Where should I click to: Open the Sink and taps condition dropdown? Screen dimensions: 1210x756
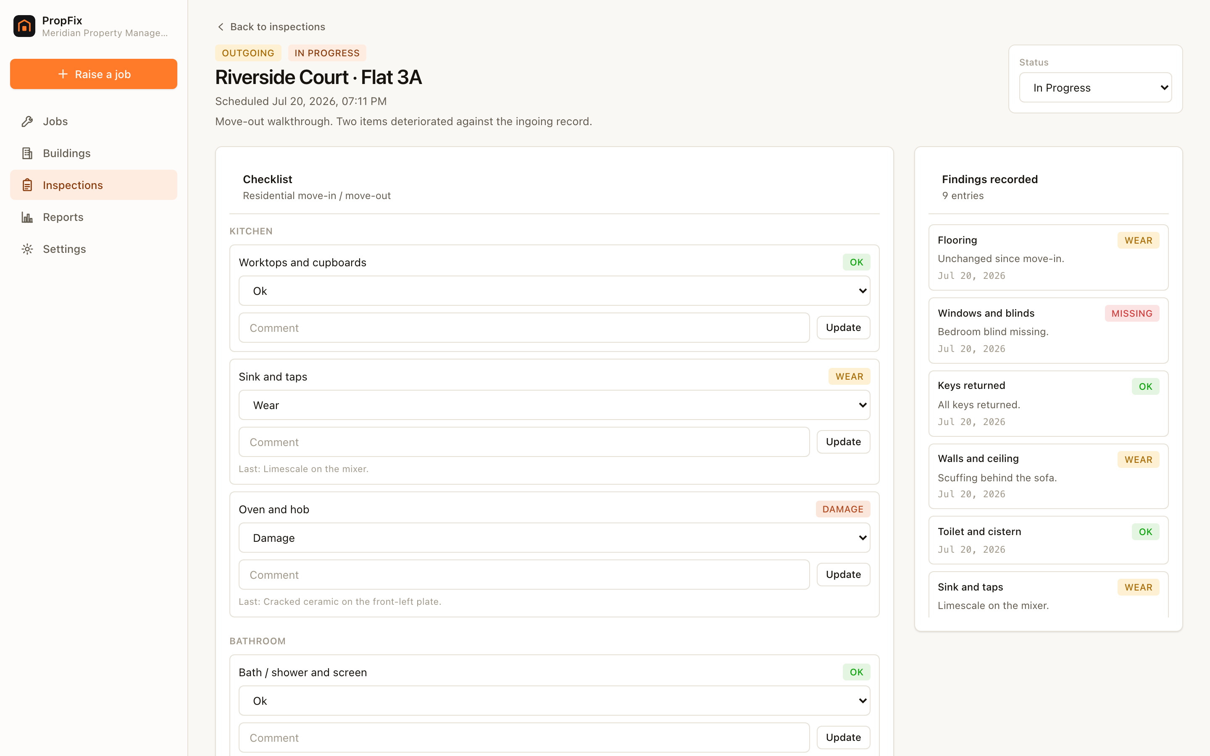pyautogui.click(x=554, y=405)
